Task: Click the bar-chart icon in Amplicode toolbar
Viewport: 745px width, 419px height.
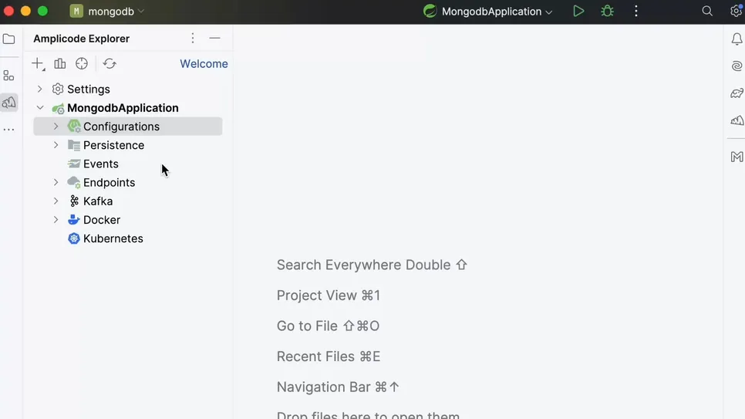Action: [x=60, y=63]
